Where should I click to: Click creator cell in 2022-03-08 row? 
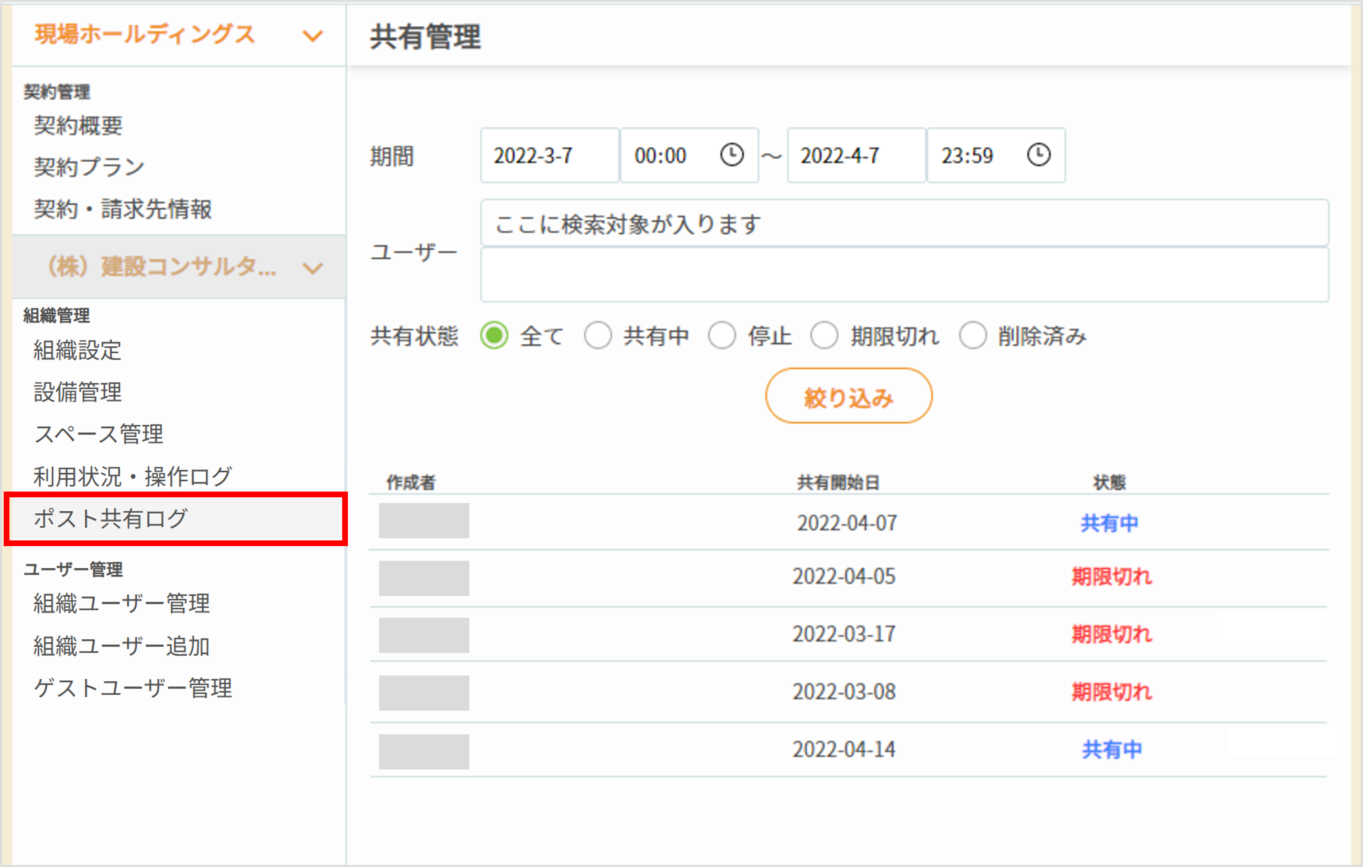click(424, 693)
